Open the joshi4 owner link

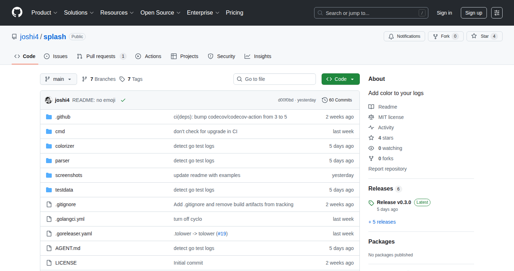point(29,37)
